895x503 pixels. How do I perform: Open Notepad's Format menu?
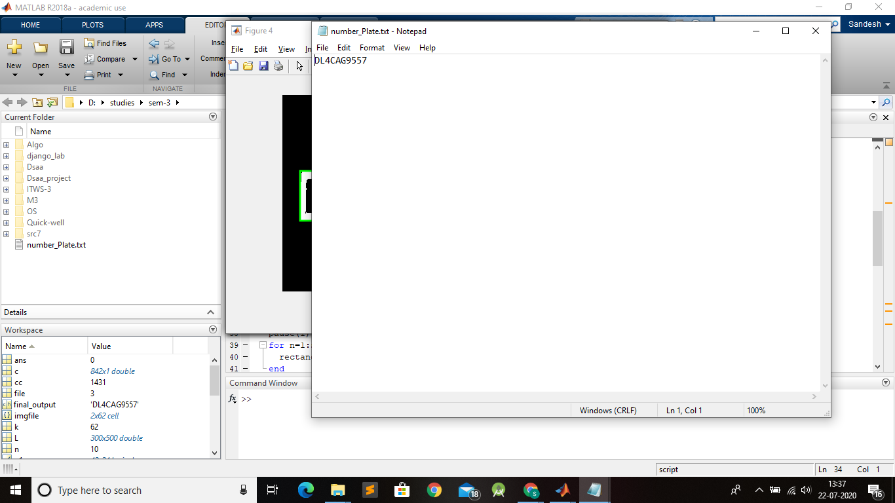click(372, 48)
